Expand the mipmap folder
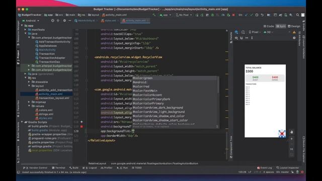Screen dimensions: 322x181 point(29,102)
